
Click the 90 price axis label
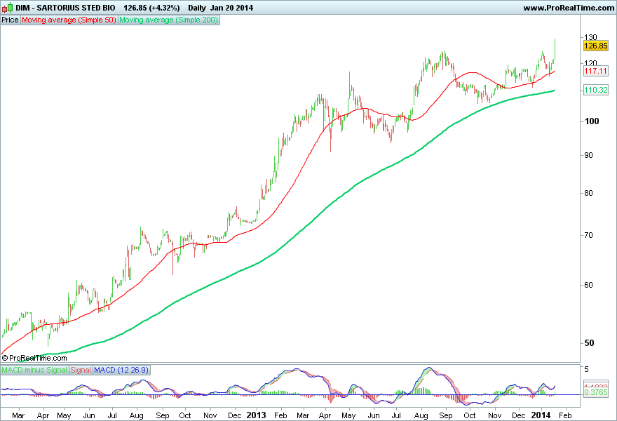589,156
